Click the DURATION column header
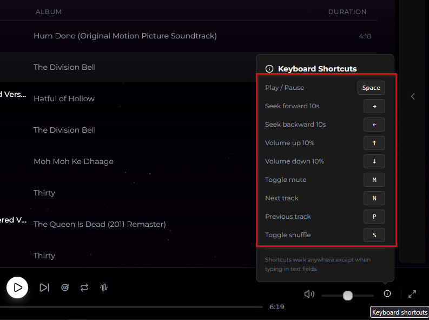 347,12
